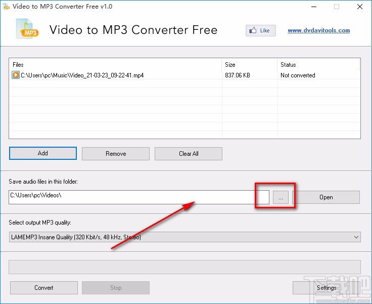This screenshot has width=372, height=304.
Task: Click the Add button
Action: point(42,153)
